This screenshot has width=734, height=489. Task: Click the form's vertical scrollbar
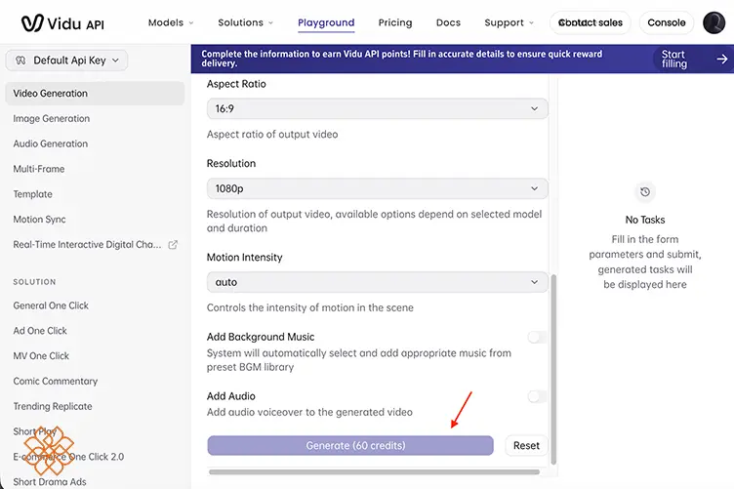coord(553,369)
